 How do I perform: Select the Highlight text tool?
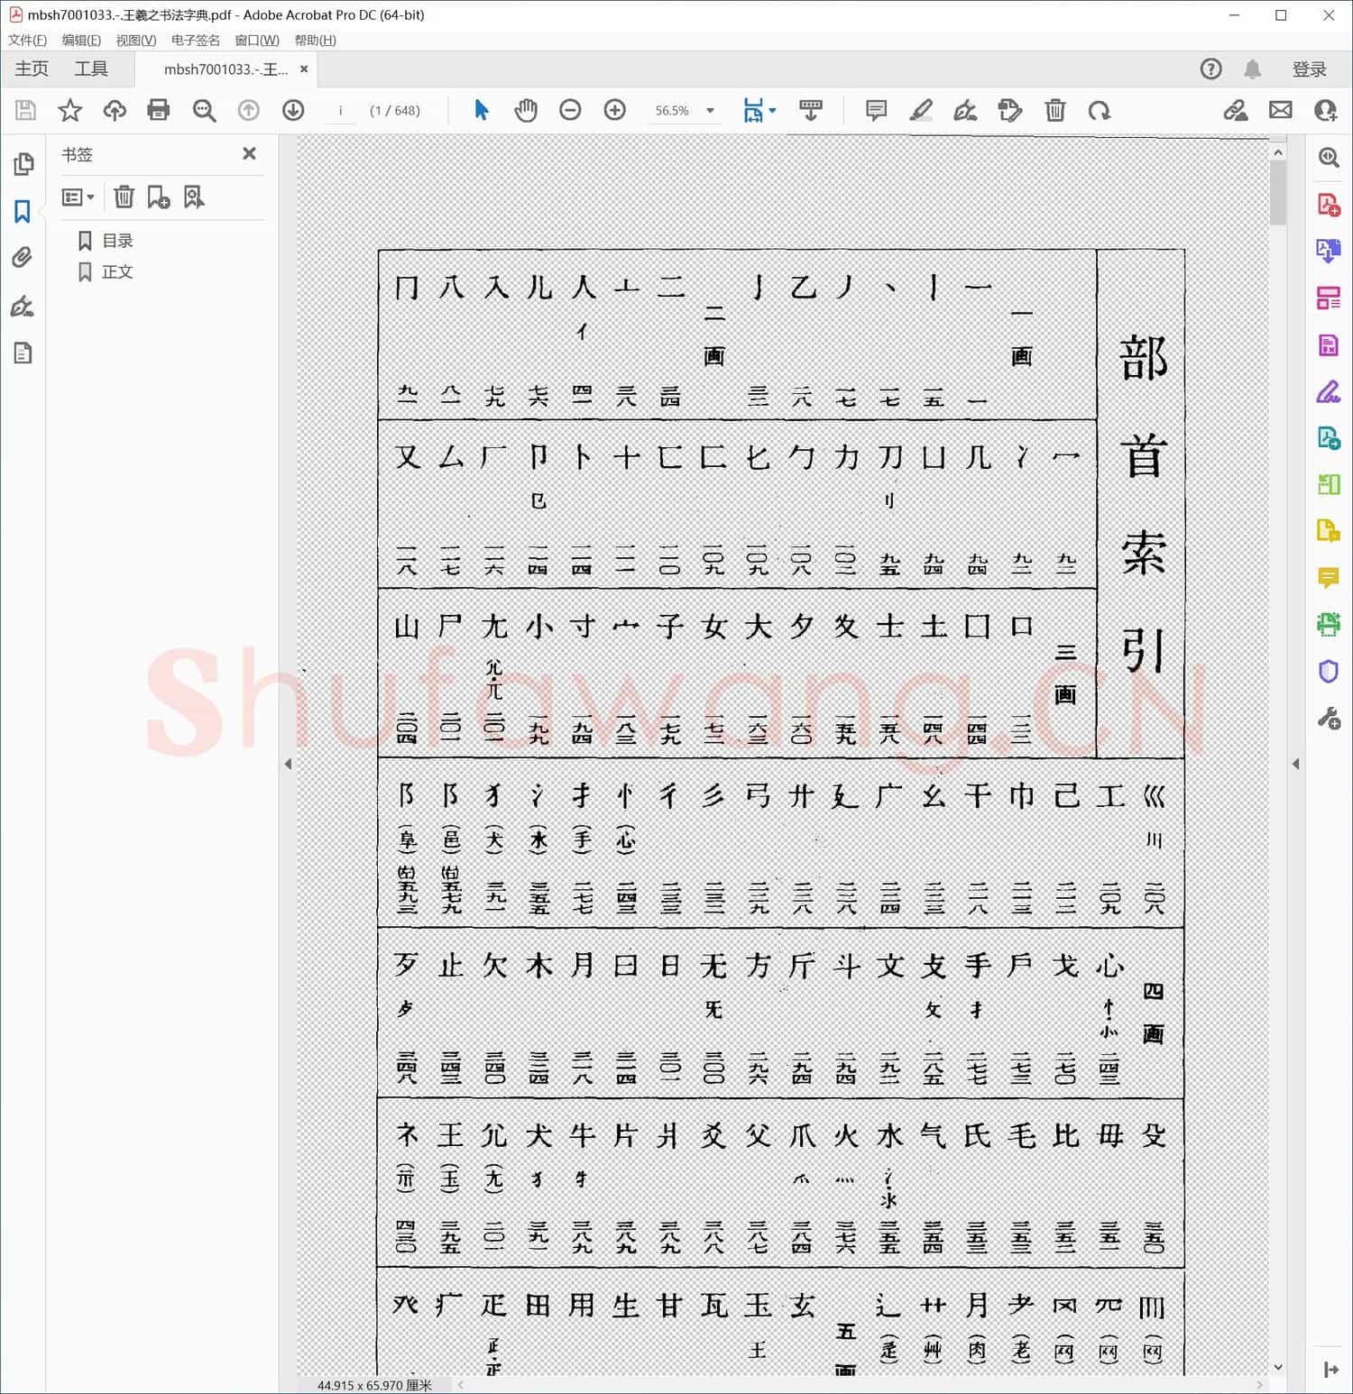pos(921,110)
